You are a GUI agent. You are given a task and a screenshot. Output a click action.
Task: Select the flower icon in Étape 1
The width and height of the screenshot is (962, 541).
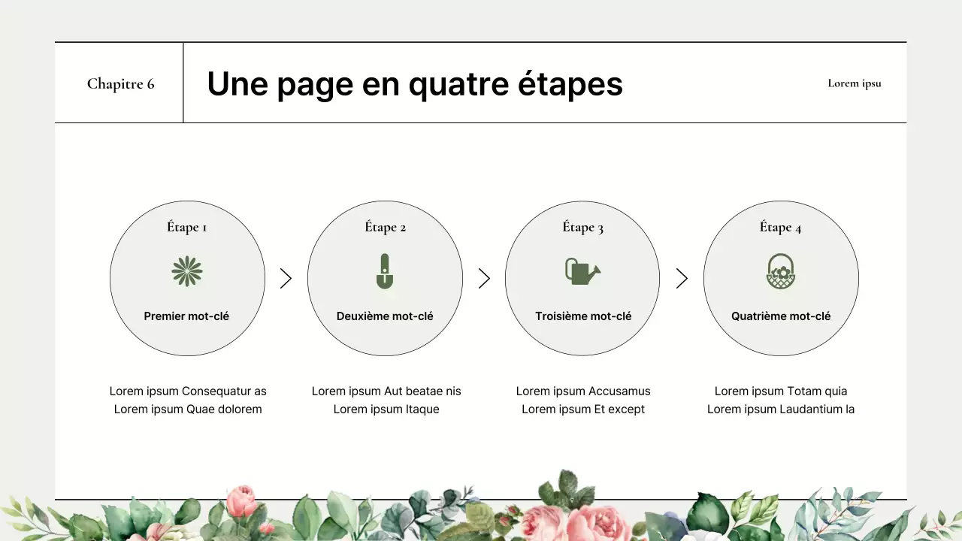187,272
